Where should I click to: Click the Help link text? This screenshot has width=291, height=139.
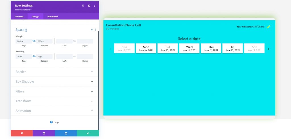coord(56,122)
